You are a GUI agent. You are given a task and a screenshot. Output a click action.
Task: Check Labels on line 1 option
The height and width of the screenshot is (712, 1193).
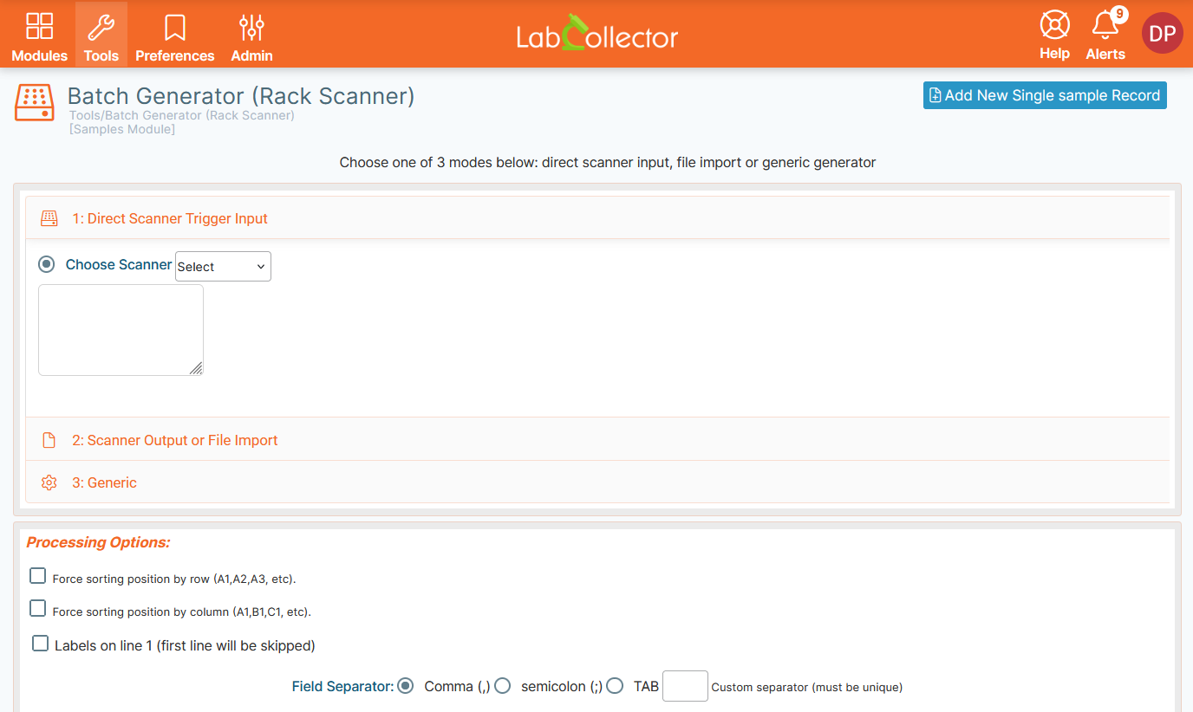coord(40,644)
